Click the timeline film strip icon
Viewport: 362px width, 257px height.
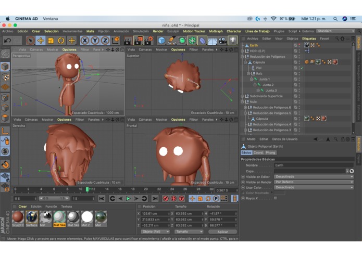click(x=234, y=198)
